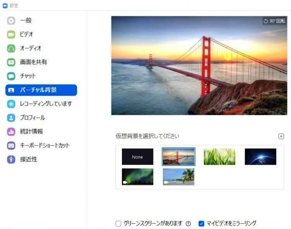Select the 画面を共有 share screen icon
The image size is (291, 229).
pyautogui.click(x=11, y=62)
